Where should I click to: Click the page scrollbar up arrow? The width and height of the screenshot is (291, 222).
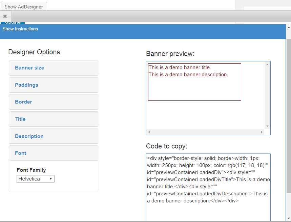click(x=289, y=27)
